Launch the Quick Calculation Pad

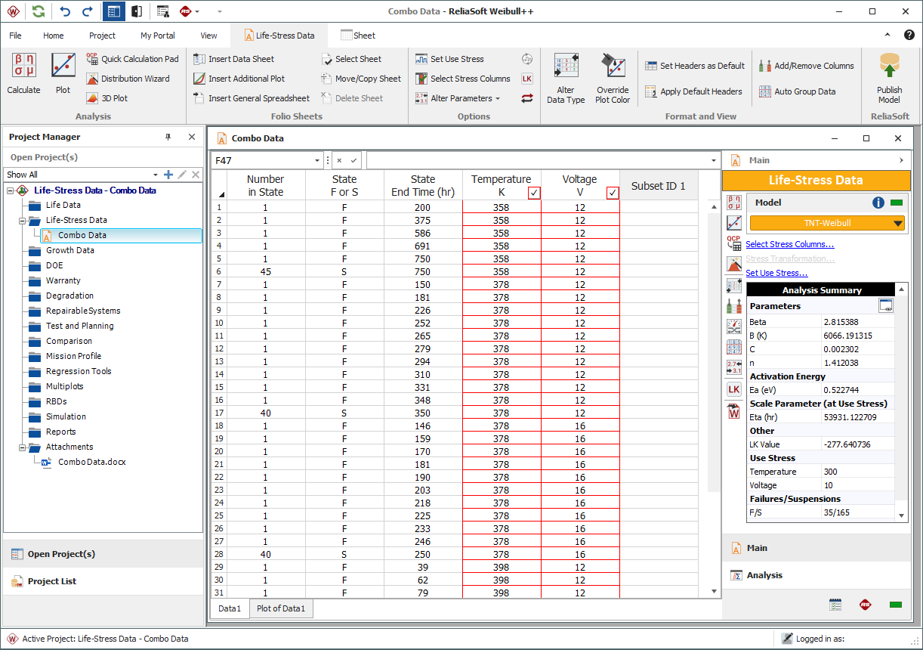(132, 59)
